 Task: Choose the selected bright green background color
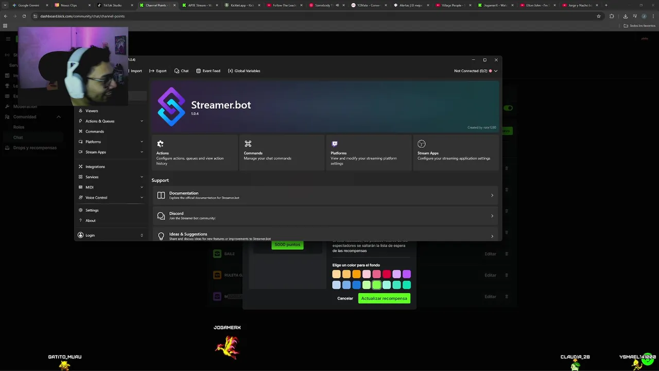376,285
